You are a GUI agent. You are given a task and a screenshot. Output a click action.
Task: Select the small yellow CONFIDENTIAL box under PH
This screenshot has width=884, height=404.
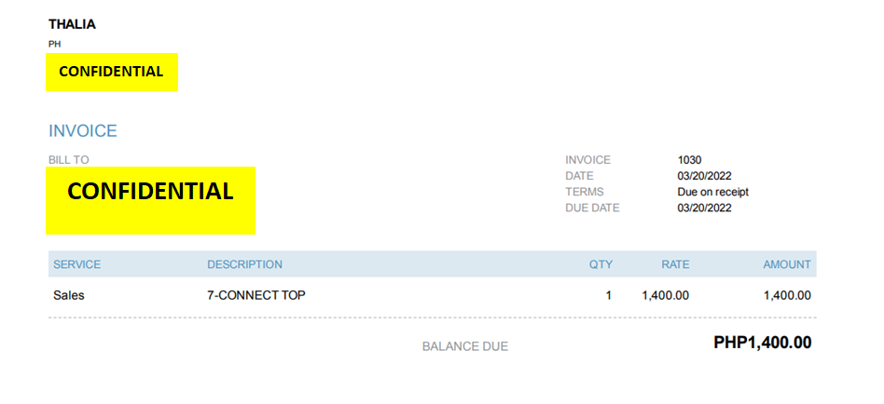(112, 72)
